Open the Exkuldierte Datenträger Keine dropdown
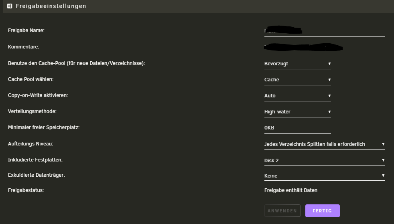394x224 pixels. pyautogui.click(x=325, y=176)
